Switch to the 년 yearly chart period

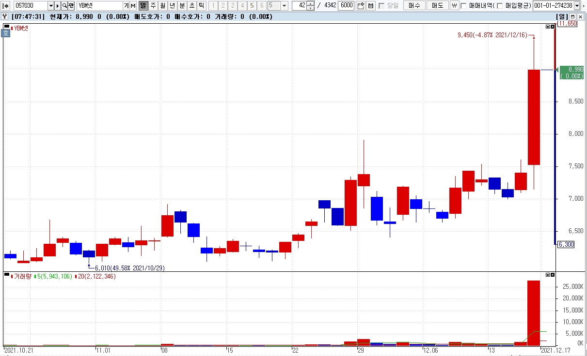pyautogui.click(x=172, y=6)
